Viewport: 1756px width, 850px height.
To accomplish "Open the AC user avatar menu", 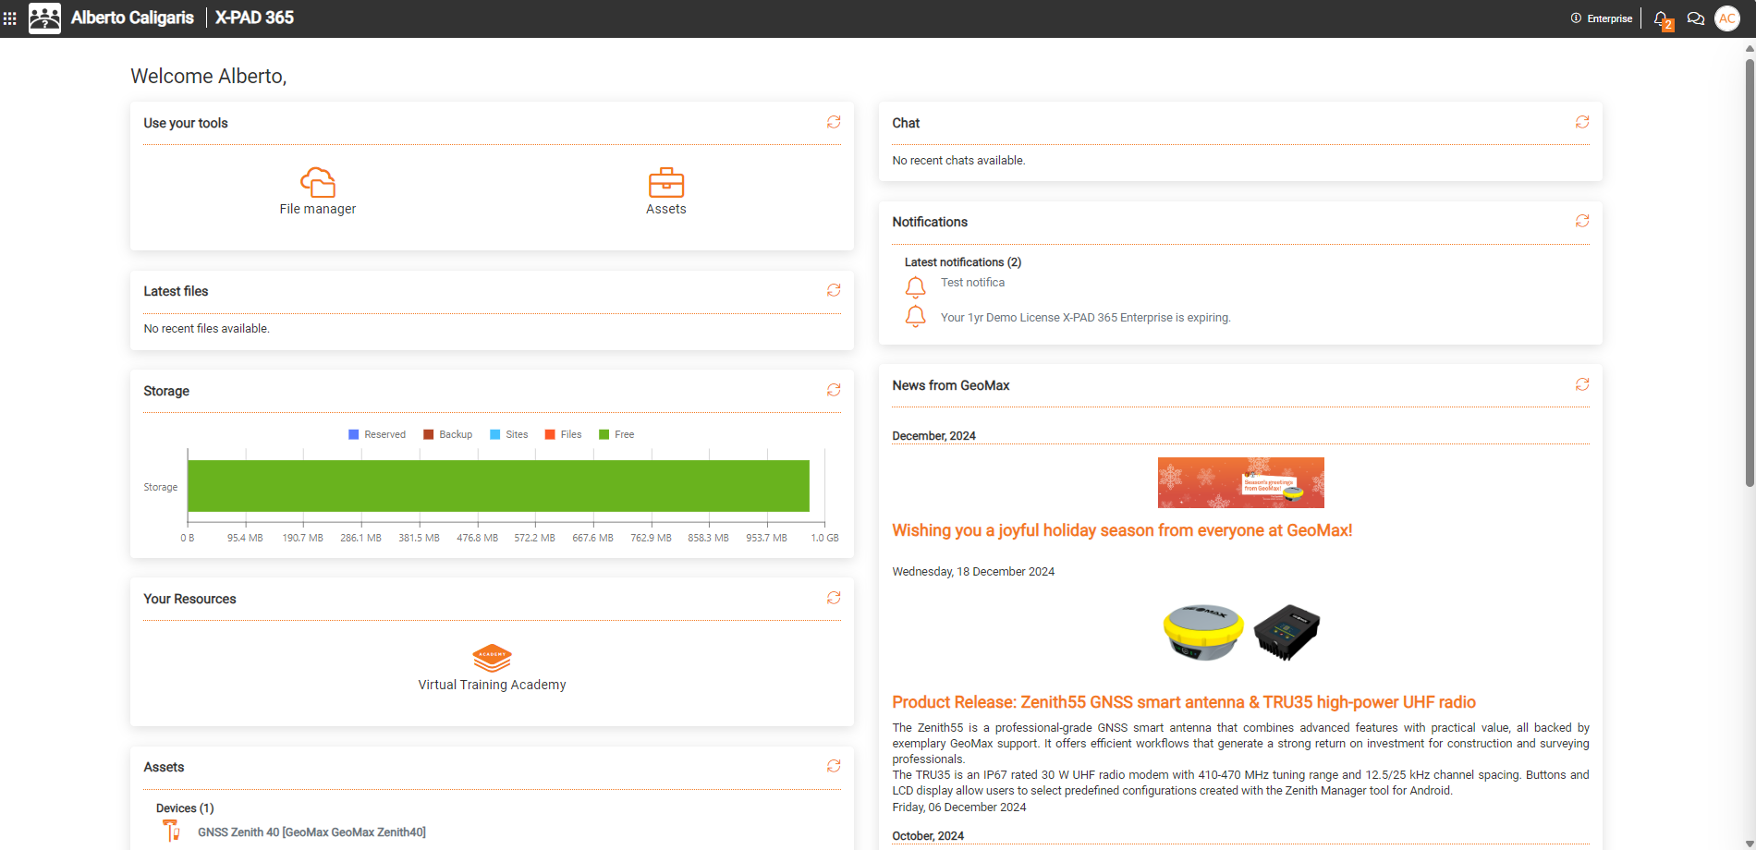I will 1726,18.
